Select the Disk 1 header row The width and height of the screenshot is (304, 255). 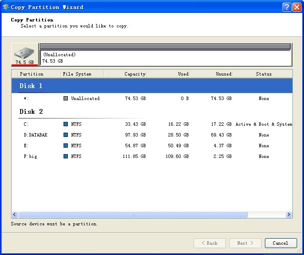pos(152,86)
